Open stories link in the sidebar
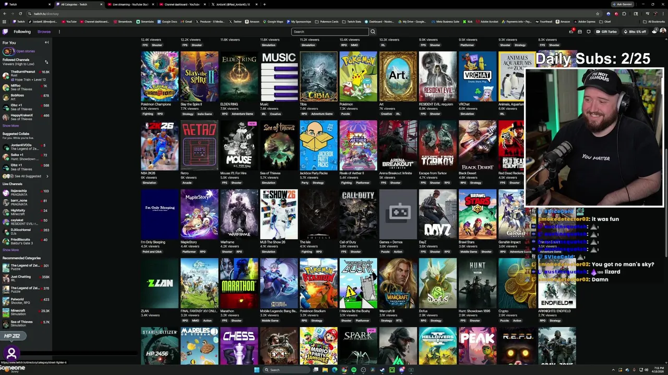668x375 pixels. tap(25, 51)
